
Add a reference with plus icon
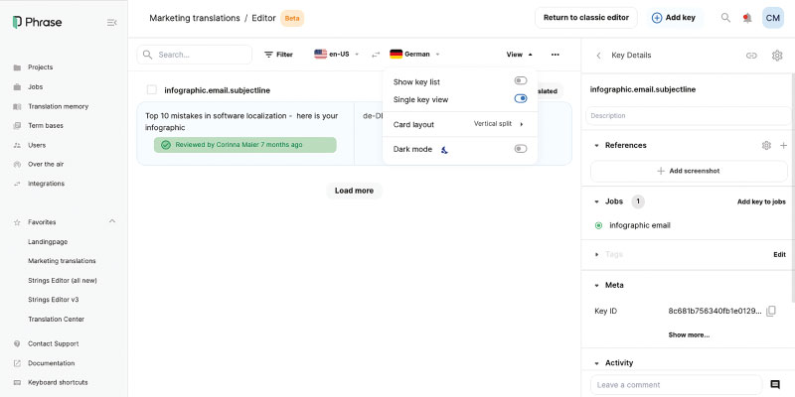click(783, 145)
